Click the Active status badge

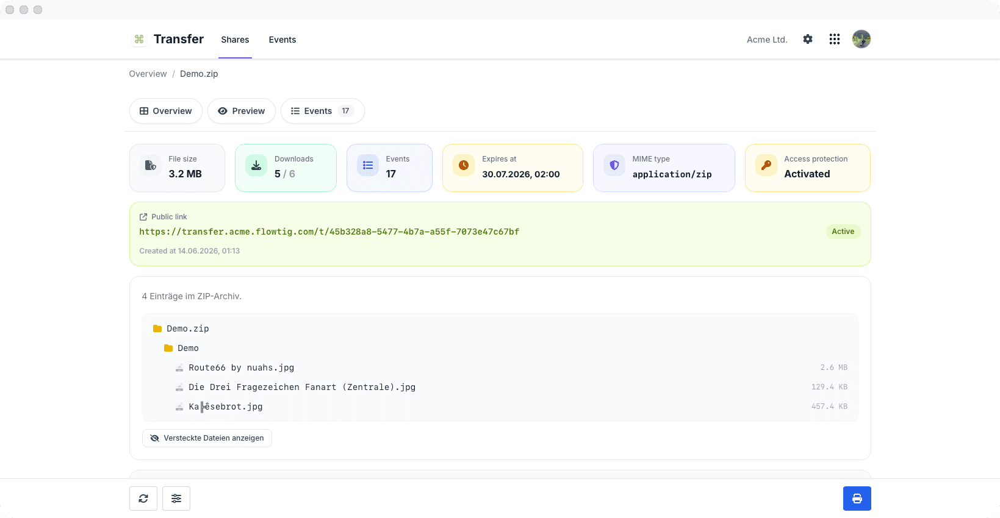(843, 232)
